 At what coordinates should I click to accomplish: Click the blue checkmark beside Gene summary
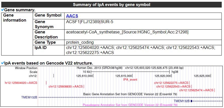(3, 10)
